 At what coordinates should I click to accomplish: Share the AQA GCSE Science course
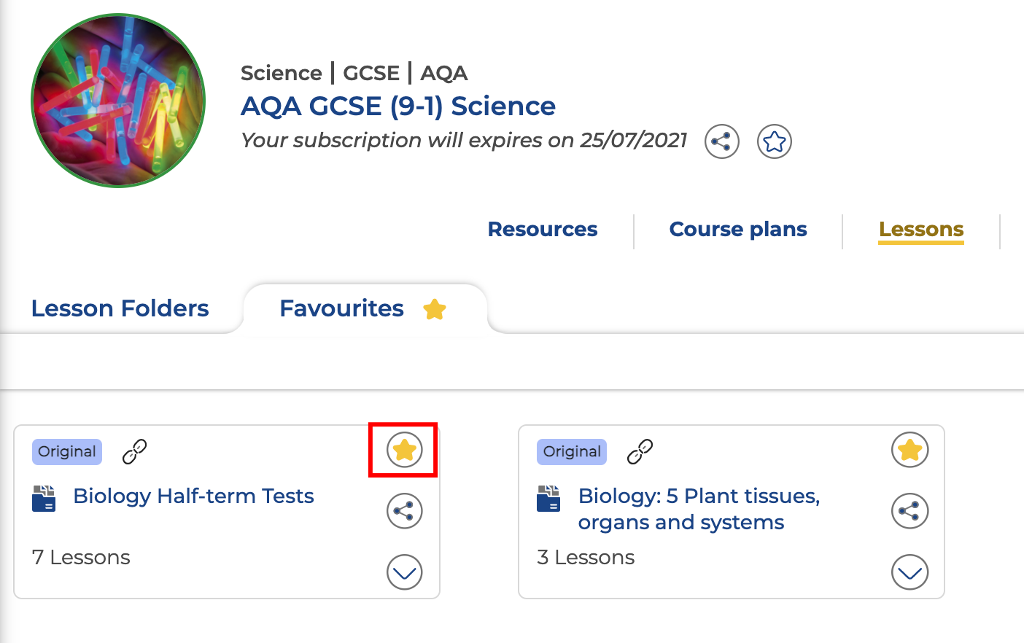721,141
